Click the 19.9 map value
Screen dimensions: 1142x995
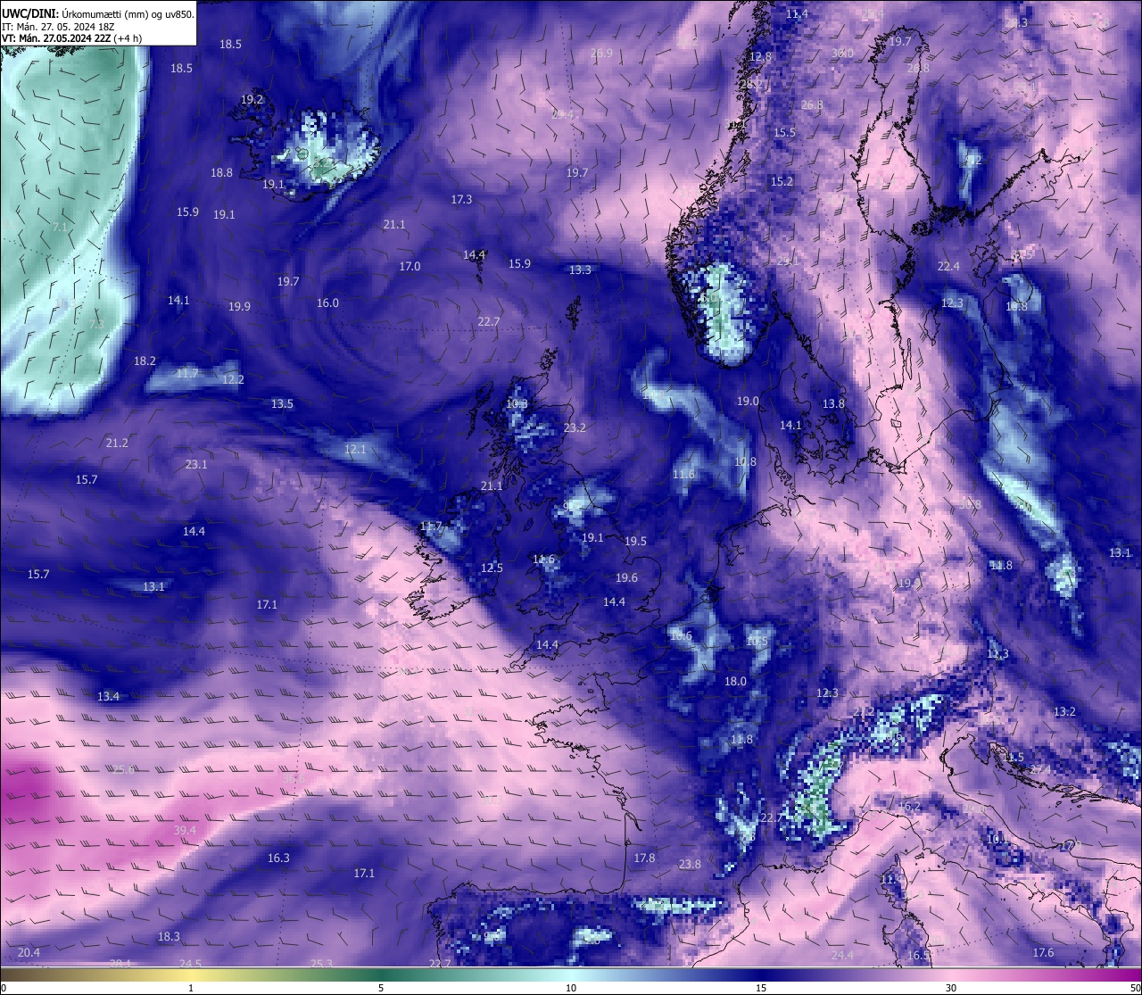(239, 306)
